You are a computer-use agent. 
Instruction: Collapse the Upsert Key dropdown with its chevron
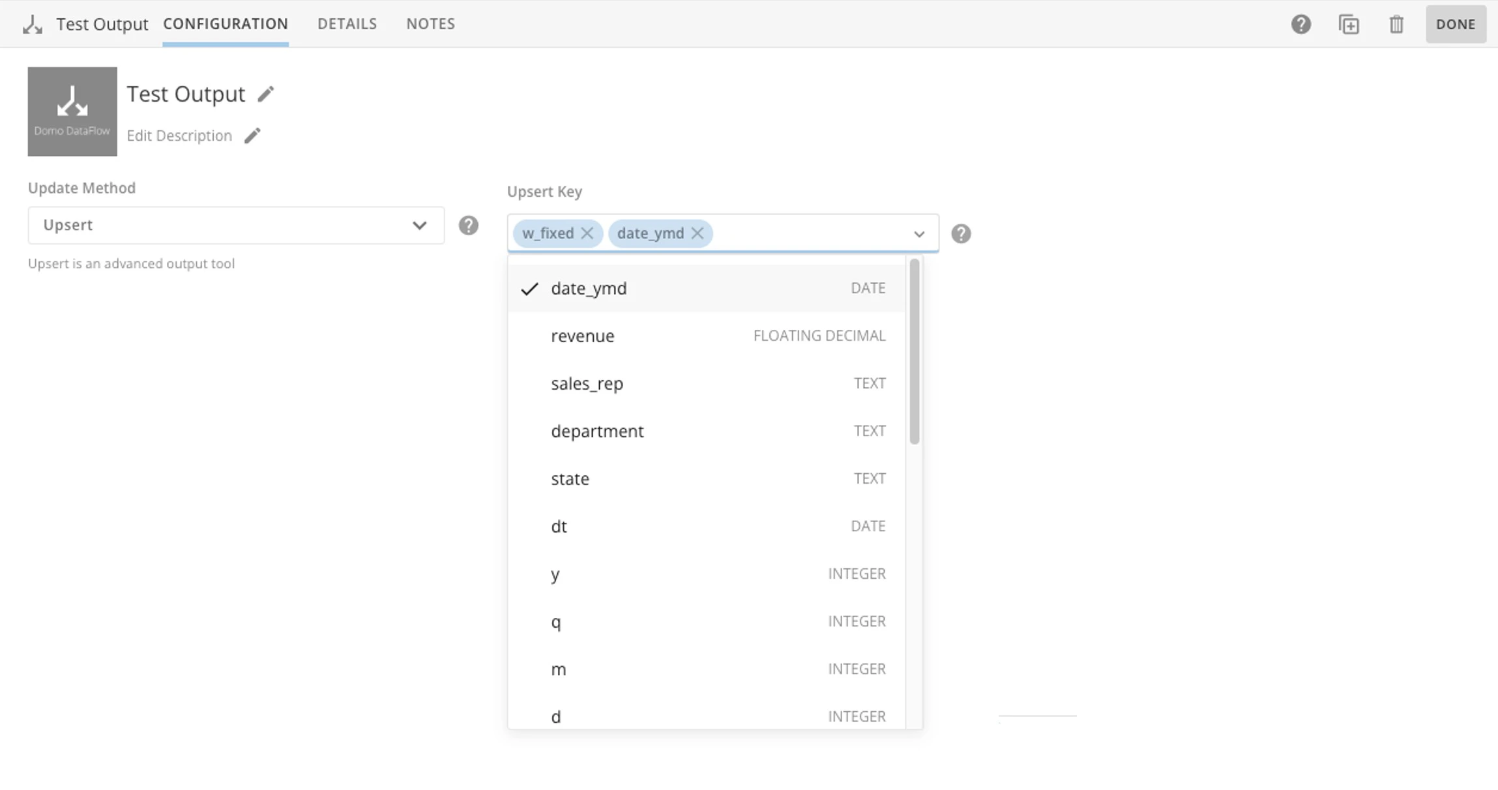point(919,234)
